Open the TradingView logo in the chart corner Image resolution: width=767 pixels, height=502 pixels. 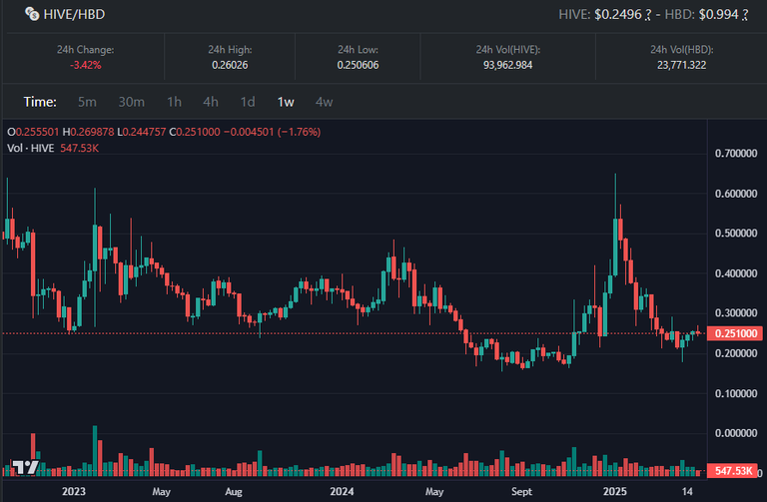25,467
